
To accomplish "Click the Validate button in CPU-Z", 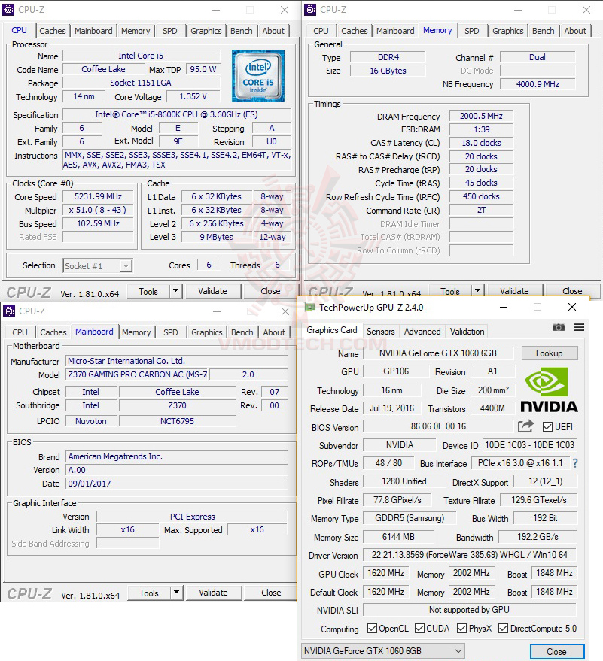I will [214, 291].
